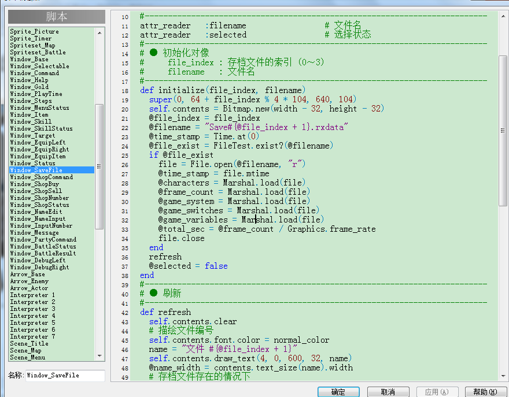The image size is (509, 397).
Task: Click into the 名称 name input field
Action: point(65,375)
